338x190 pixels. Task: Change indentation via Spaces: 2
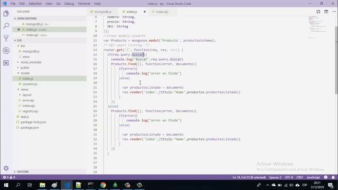pyautogui.click(x=275, y=177)
